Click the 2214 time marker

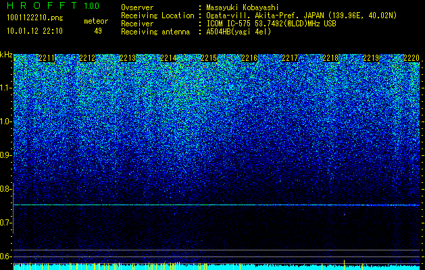pos(168,58)
